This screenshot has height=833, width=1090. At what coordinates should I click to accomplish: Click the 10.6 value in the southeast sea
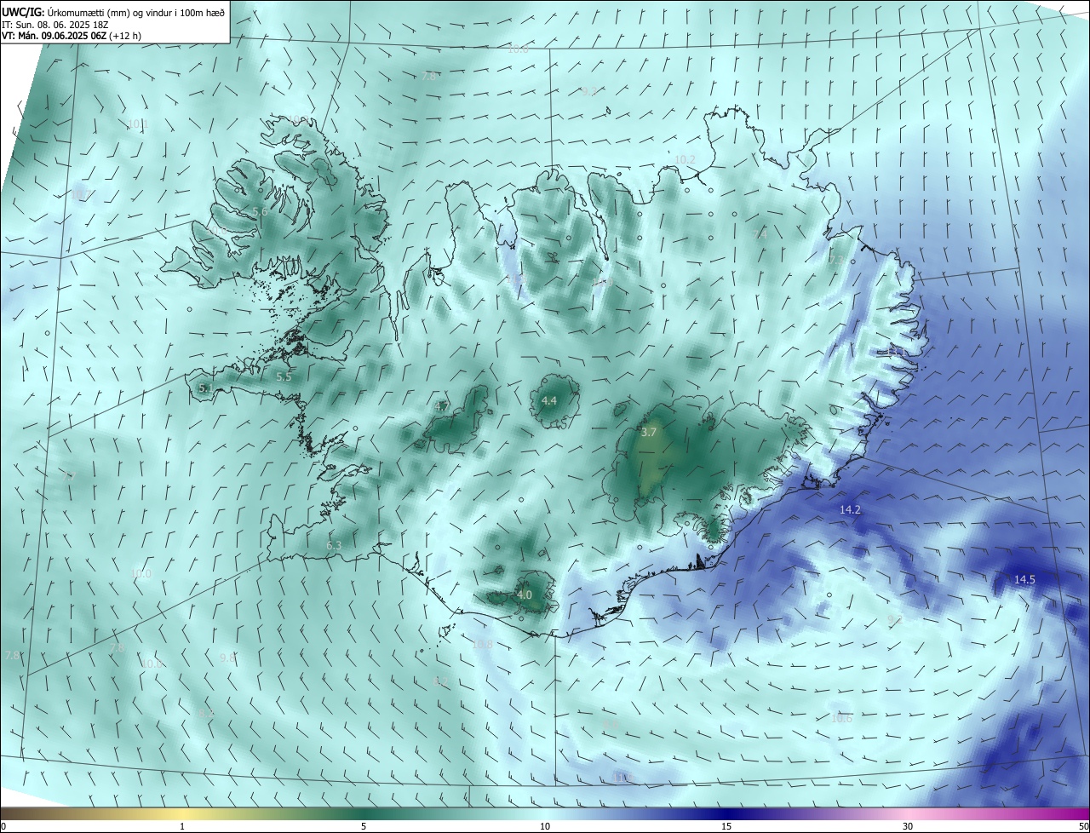click(841, 718)
